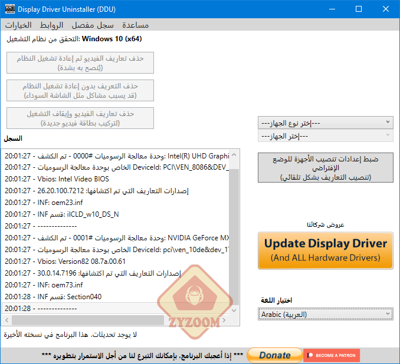Screen dimensions: 400x364
Task: Click the Become a Patron button
Action: click(x=332, y=355)
